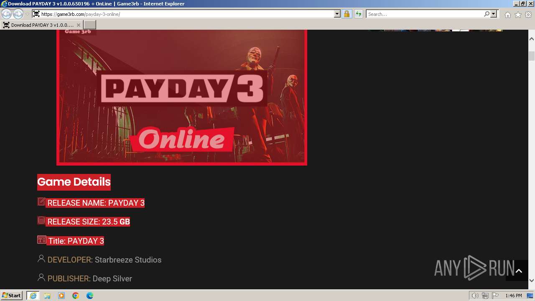
Task: Close the Download PAYDAY 3 tab
Action: (78, 25)
